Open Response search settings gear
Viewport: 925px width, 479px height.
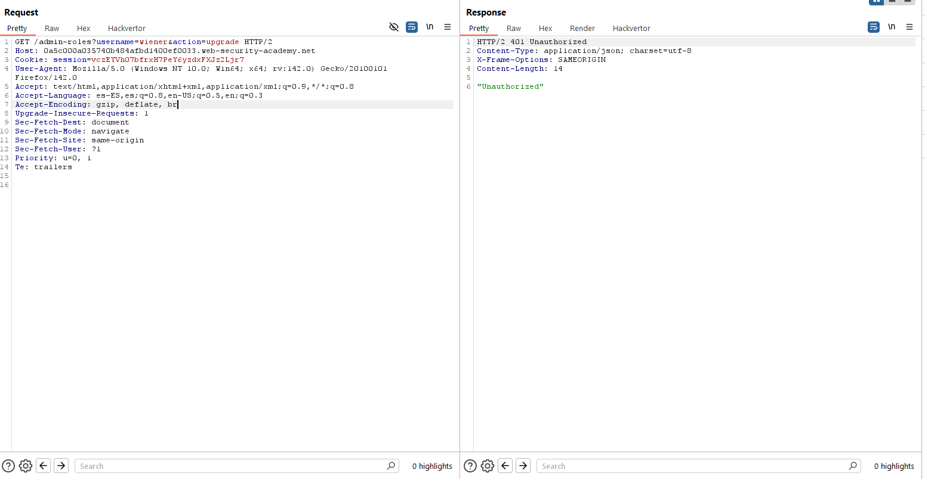[488, 466]
